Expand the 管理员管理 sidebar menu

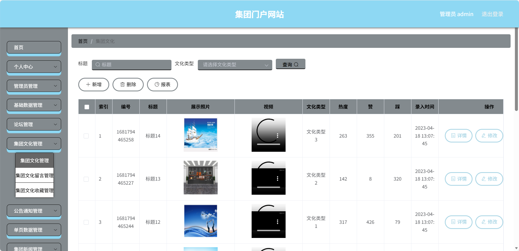pos(34,86)
